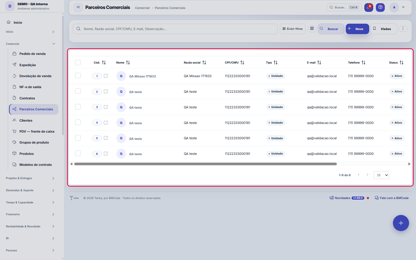Check the box for row with code 2

pyautogui.click(x=78, y=91)
